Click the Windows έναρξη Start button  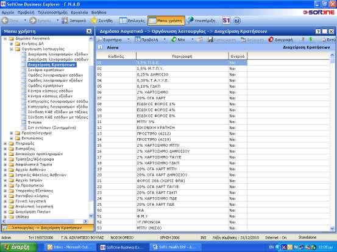(18, 247)
